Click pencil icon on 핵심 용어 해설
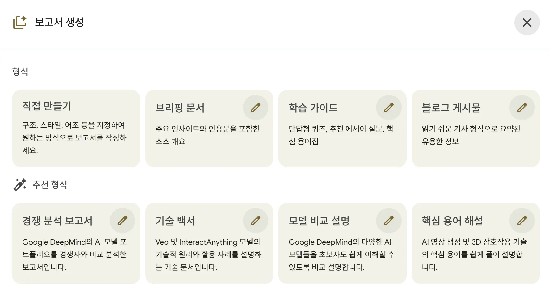 (x=522, y=221)
